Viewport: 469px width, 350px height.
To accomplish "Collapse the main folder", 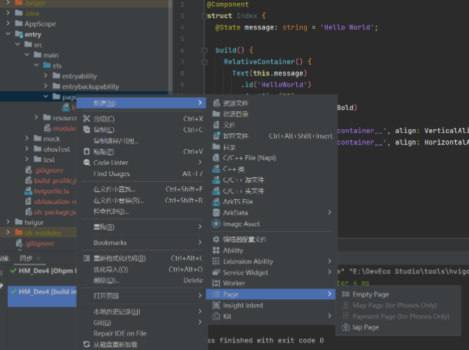I will click(x=27, y=54).
